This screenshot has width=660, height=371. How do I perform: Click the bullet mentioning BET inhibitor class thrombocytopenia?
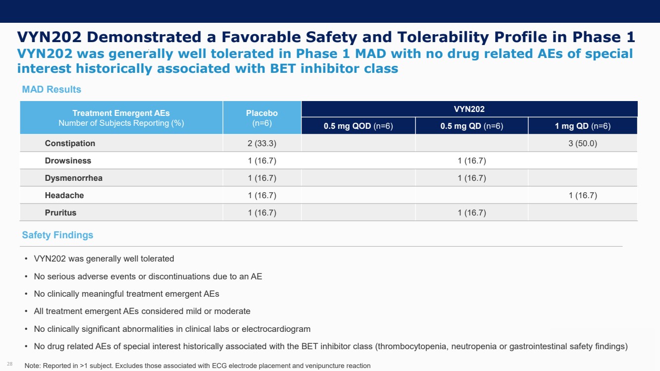[x=330, y=346]
